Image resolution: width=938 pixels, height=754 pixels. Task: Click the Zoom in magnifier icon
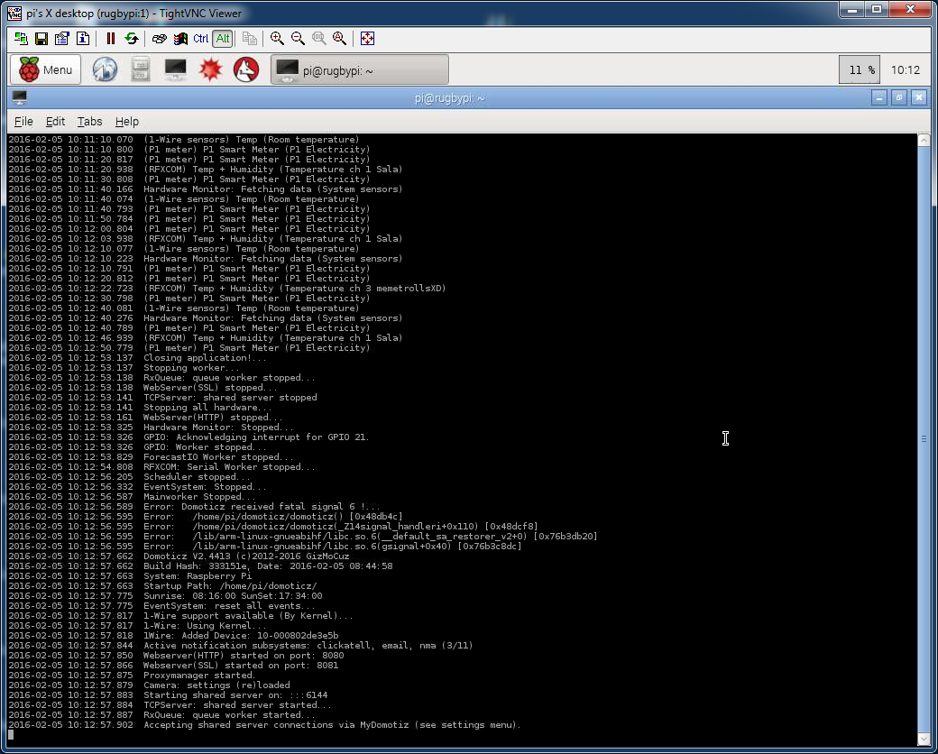click(x=277, y=38)
